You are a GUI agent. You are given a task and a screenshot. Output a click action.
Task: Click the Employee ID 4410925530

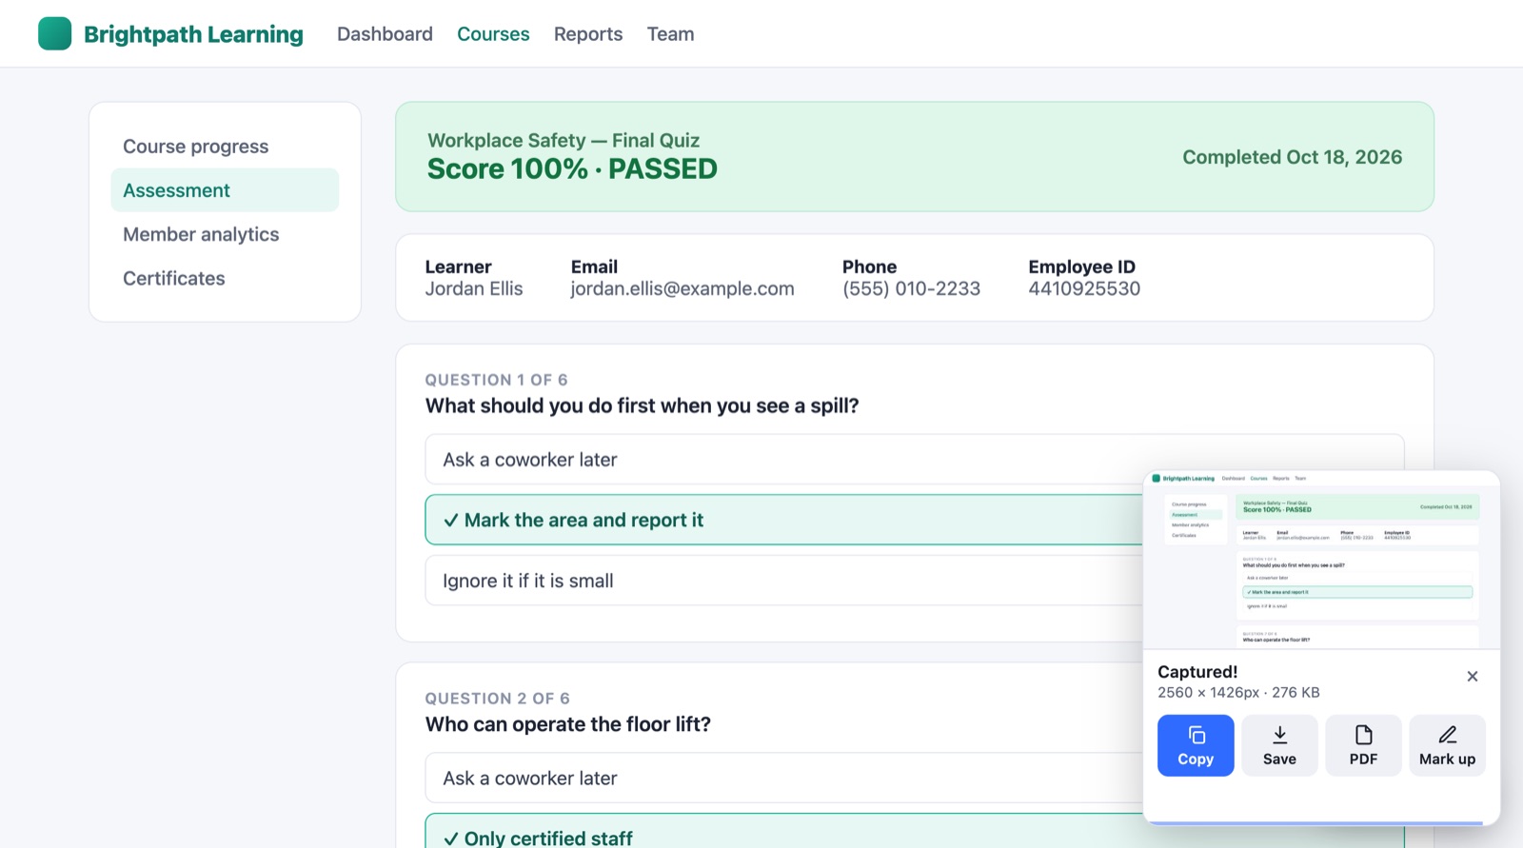point(1084,288)
